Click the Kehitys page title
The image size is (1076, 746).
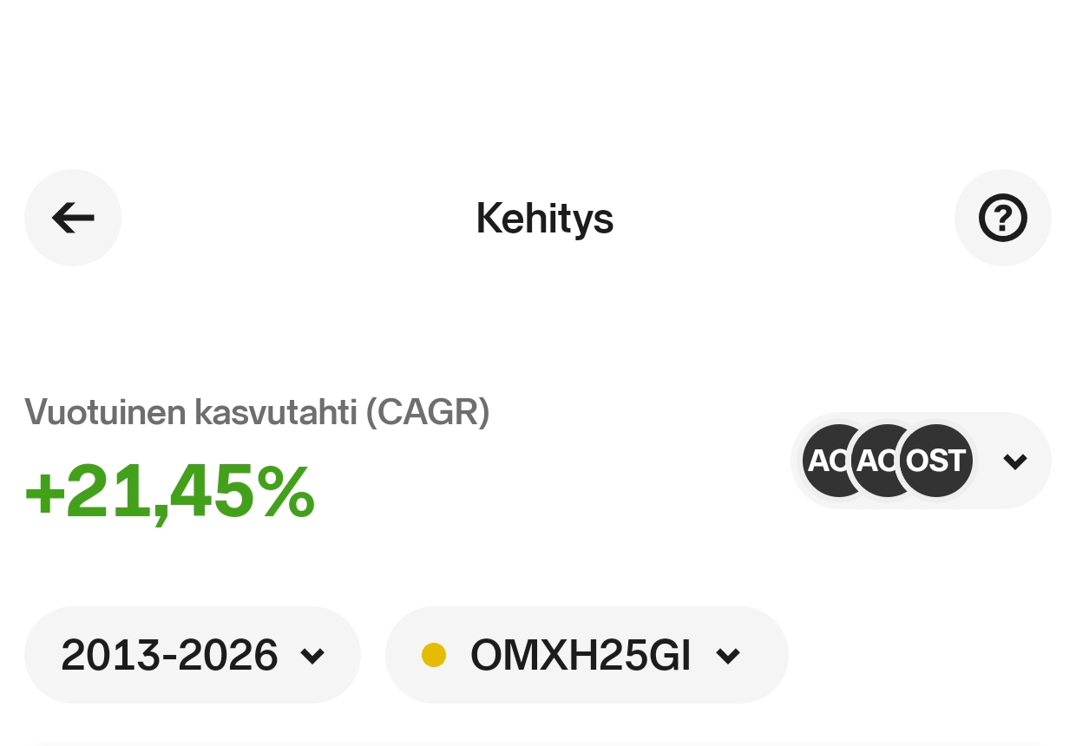pos(544,218)
